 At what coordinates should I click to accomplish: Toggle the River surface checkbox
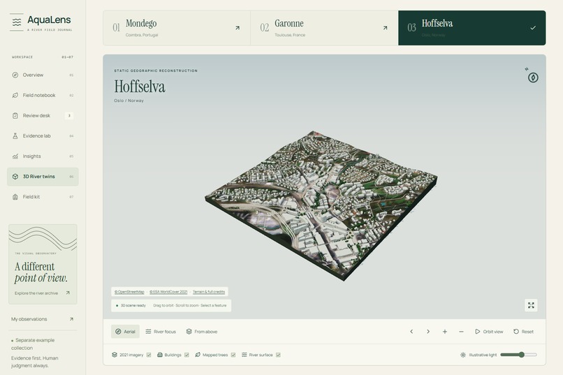coord(278,355)
